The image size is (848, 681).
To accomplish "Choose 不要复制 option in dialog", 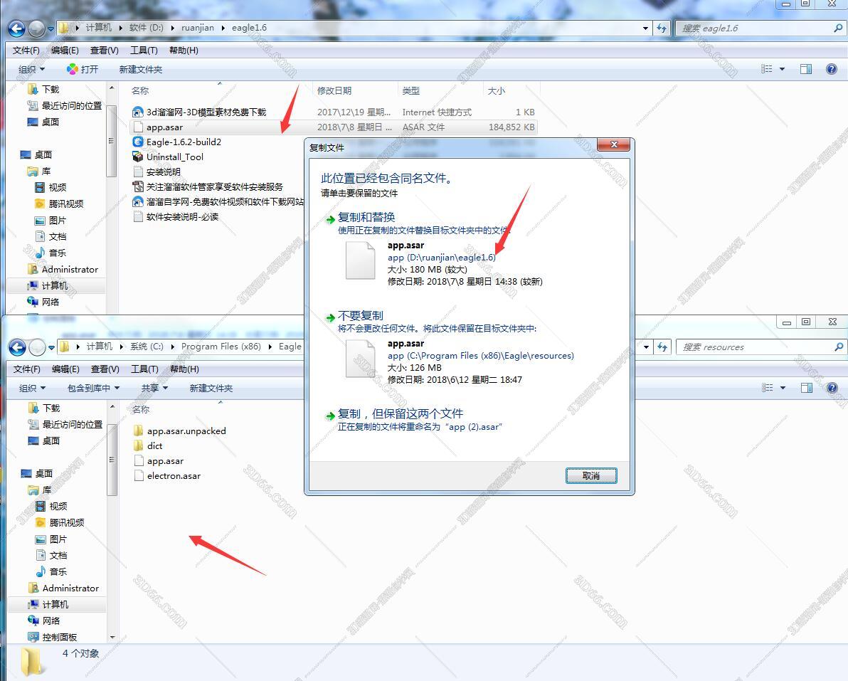I will (360, 315).
